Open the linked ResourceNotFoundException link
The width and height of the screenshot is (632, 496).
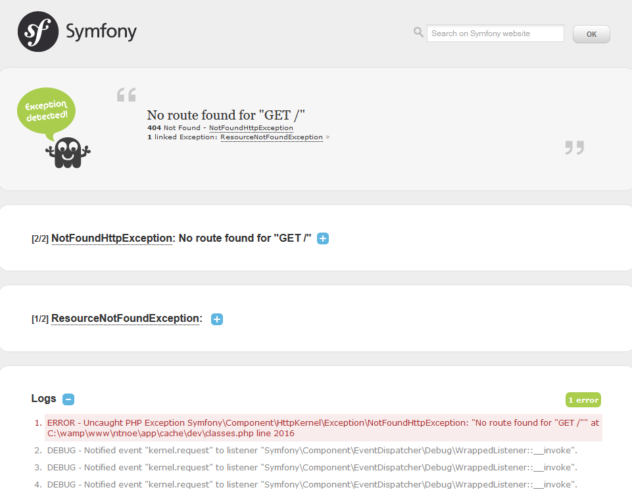(x=271, y=137)
